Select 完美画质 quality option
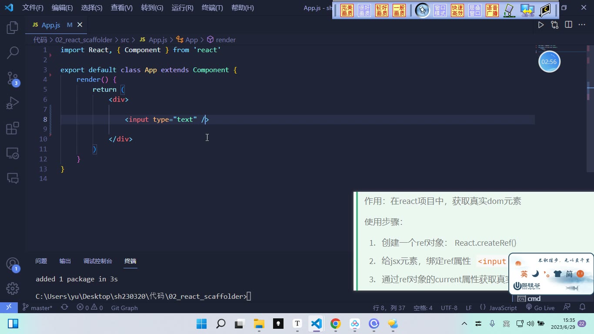 click(x=347, y=10)
